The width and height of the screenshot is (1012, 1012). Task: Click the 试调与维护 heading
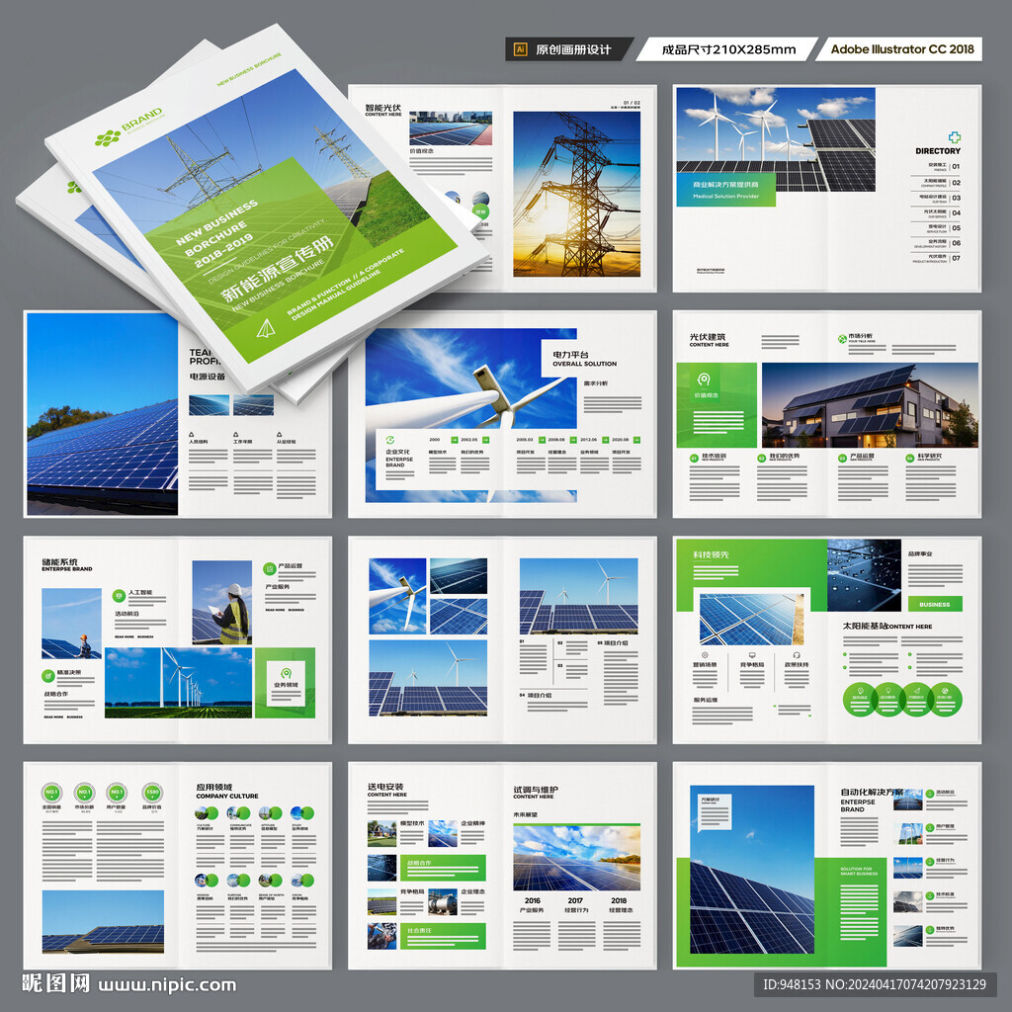tap(536, 790)
